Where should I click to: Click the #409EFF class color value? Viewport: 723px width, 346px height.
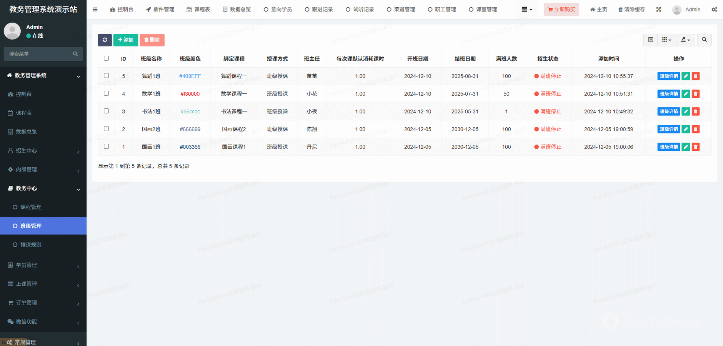point(190,76)
